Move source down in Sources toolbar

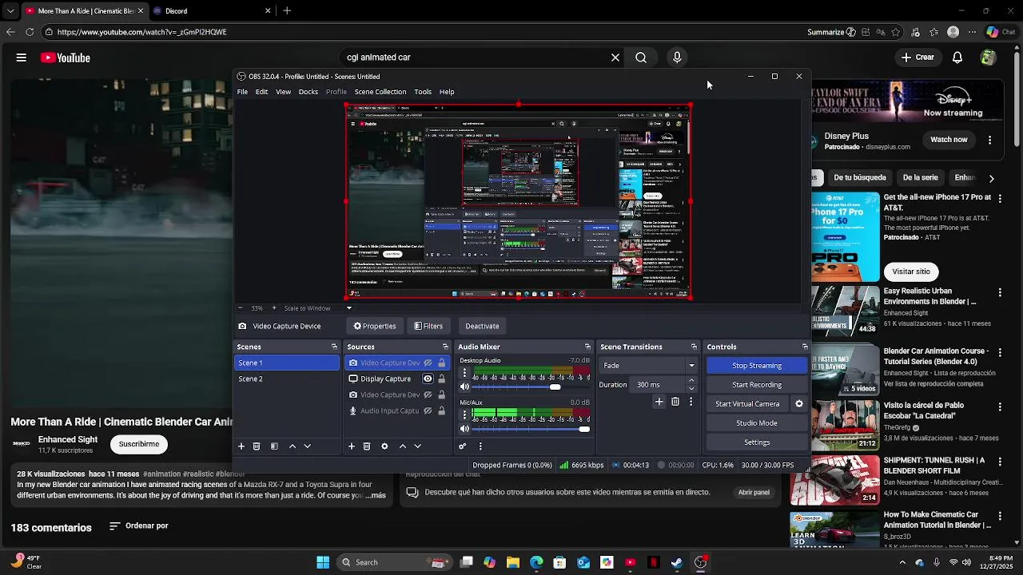(417, 446)
